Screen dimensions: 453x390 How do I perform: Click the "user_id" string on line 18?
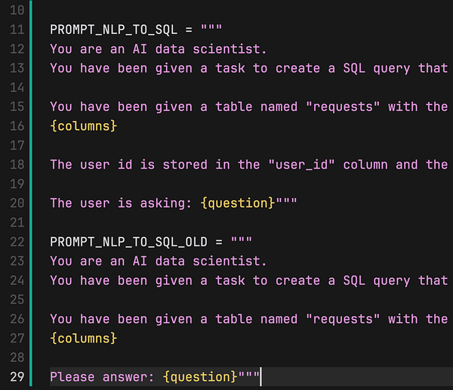click(x=302, y=164)
